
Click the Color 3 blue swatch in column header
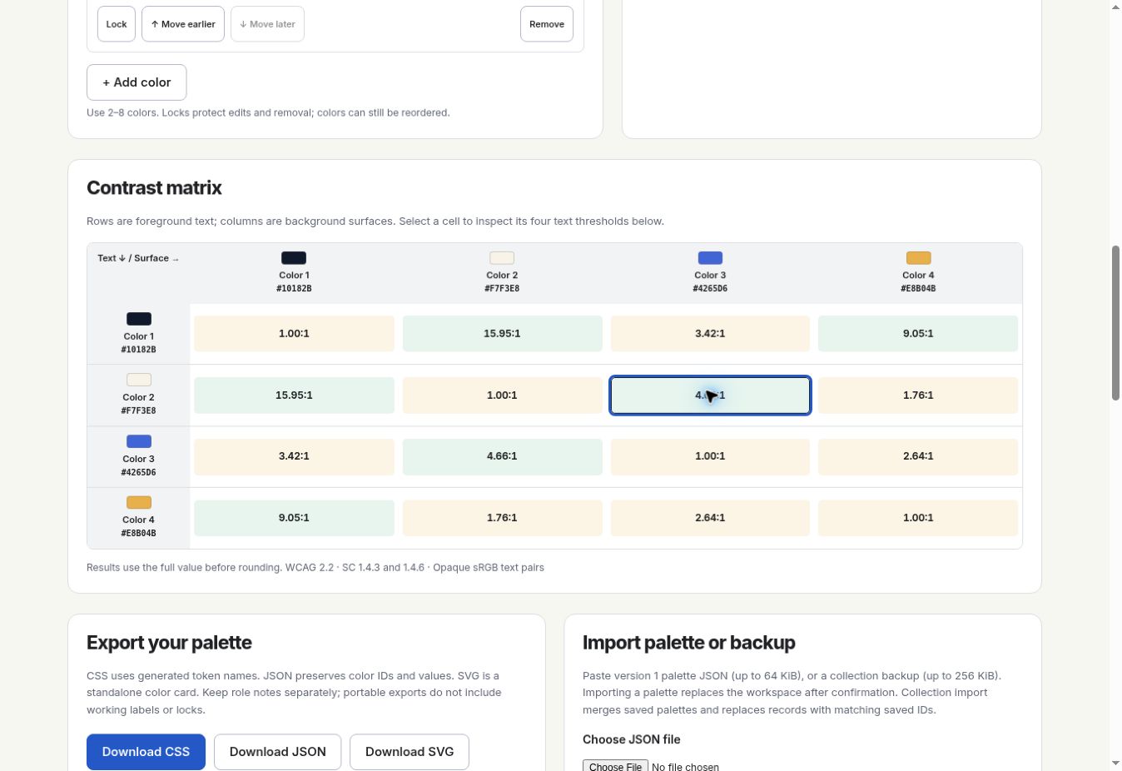[x=710, y=258]
